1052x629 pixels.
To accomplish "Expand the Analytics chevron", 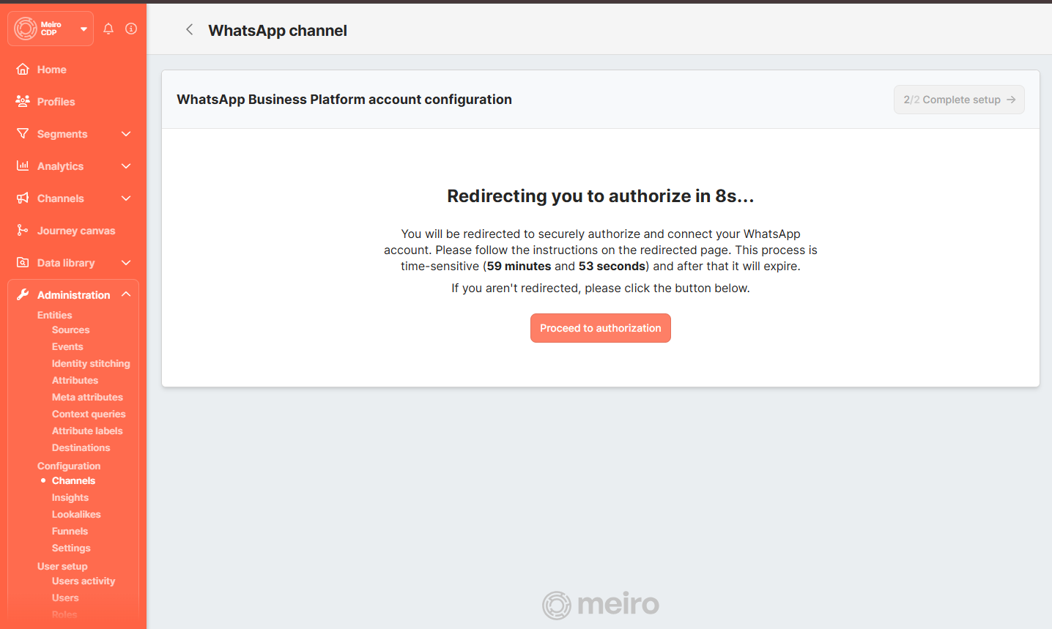I will tap(126, 166).
